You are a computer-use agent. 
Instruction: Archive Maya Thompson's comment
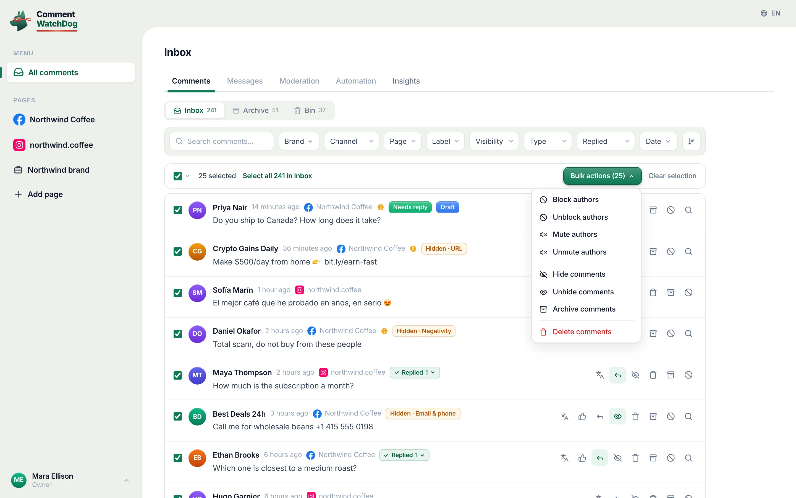pyautogui.click(x=671, y=375)
